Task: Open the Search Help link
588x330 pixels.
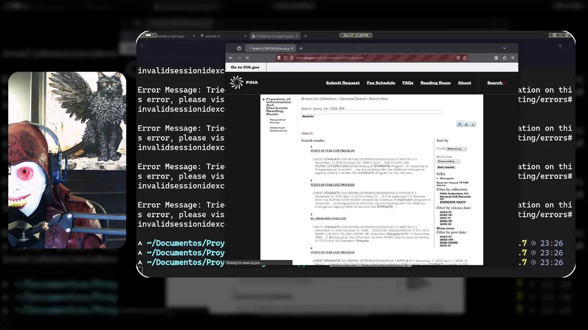Action: 378,99
